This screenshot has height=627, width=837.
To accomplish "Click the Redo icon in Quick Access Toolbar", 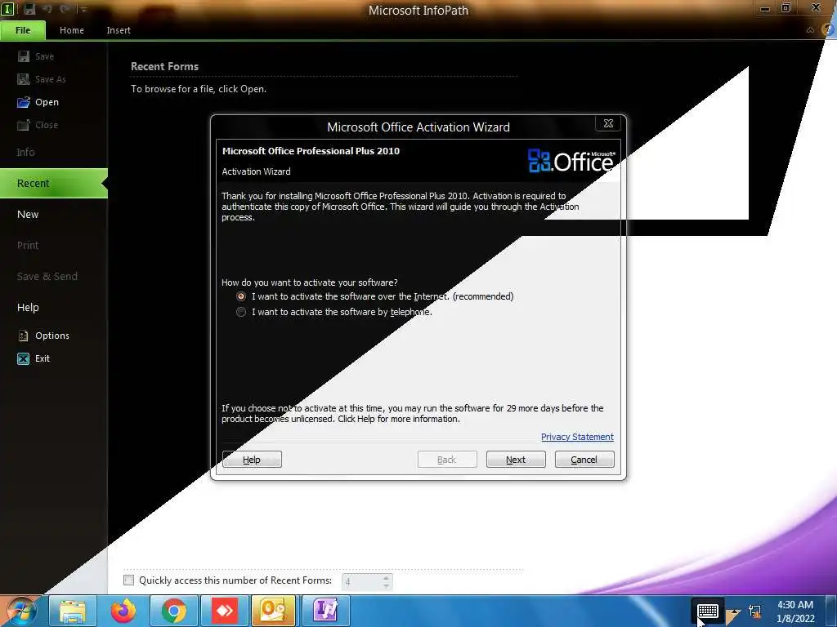I will tap(65, 9).
